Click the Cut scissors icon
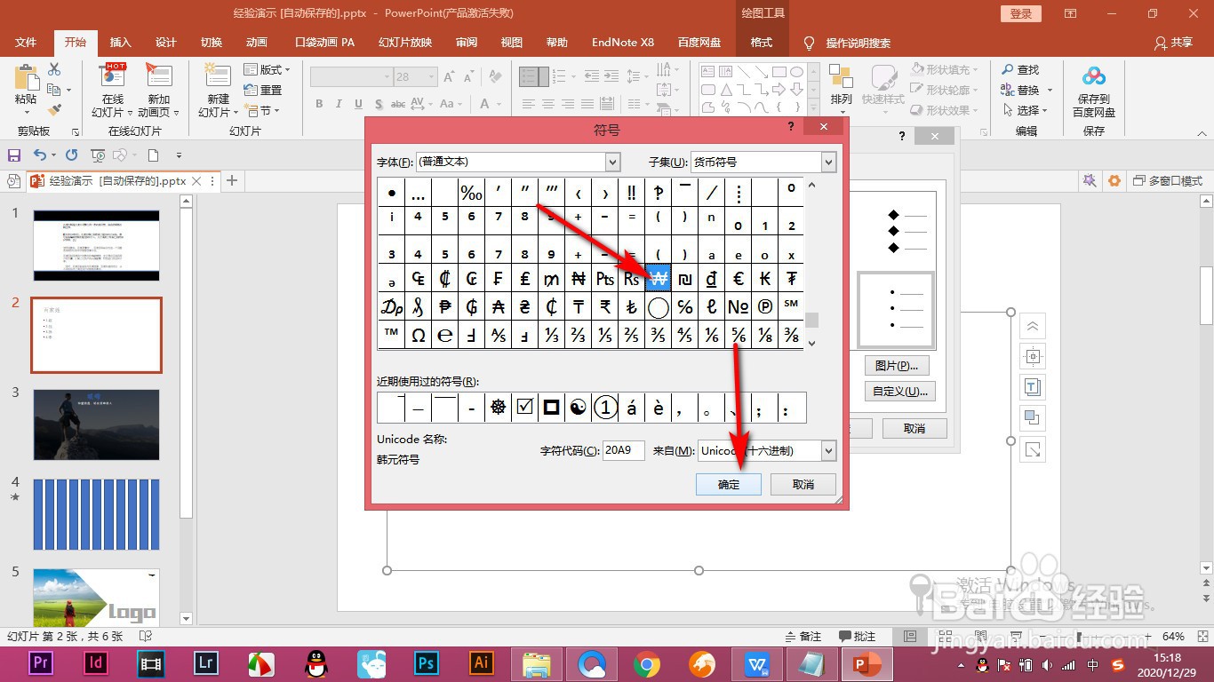Viewport: 1214px width, 682px height. (54, 69)
